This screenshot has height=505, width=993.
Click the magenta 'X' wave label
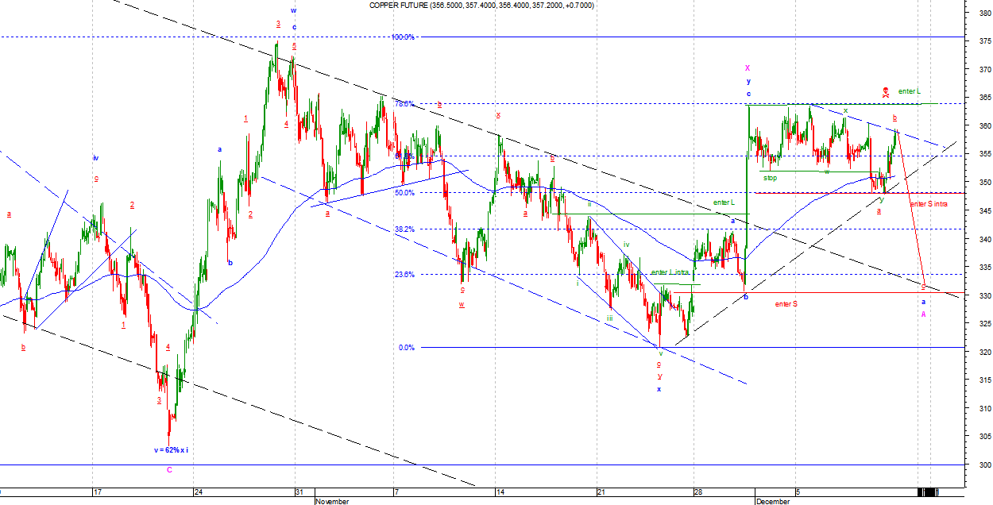pos(748,68)
